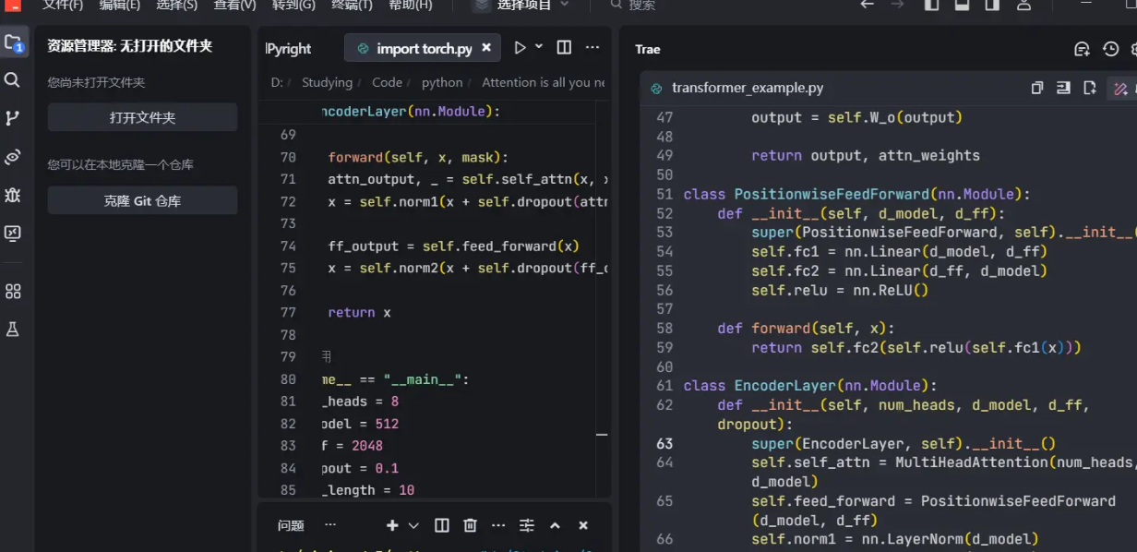This screenshot has height=552, width=1137.
Task: Open the Run and Debug bug icon
Action: [x=13, y=195]
